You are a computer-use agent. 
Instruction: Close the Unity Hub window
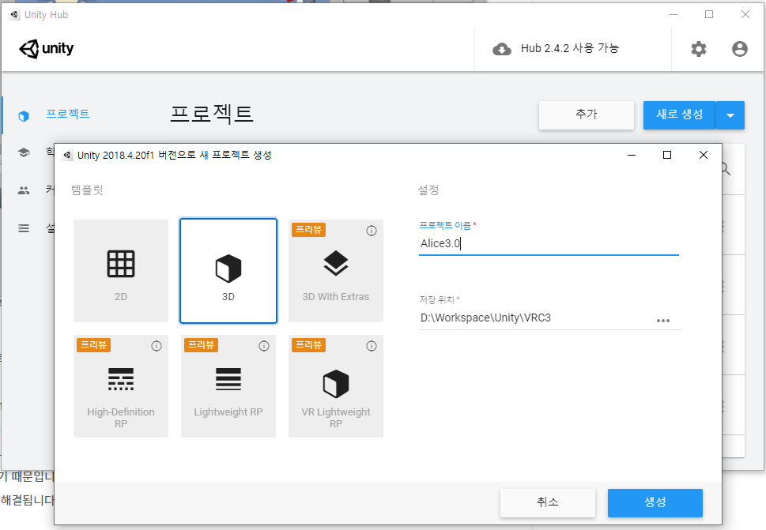(745, 15)
